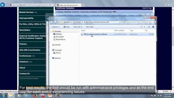
Task: Open Interoperability in site menu
Action: [26, 18]
